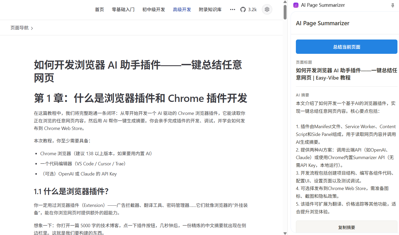This screenshot has height=235, width=399.
Task: Switch to the 零基础入门 section
Action: 123,9
